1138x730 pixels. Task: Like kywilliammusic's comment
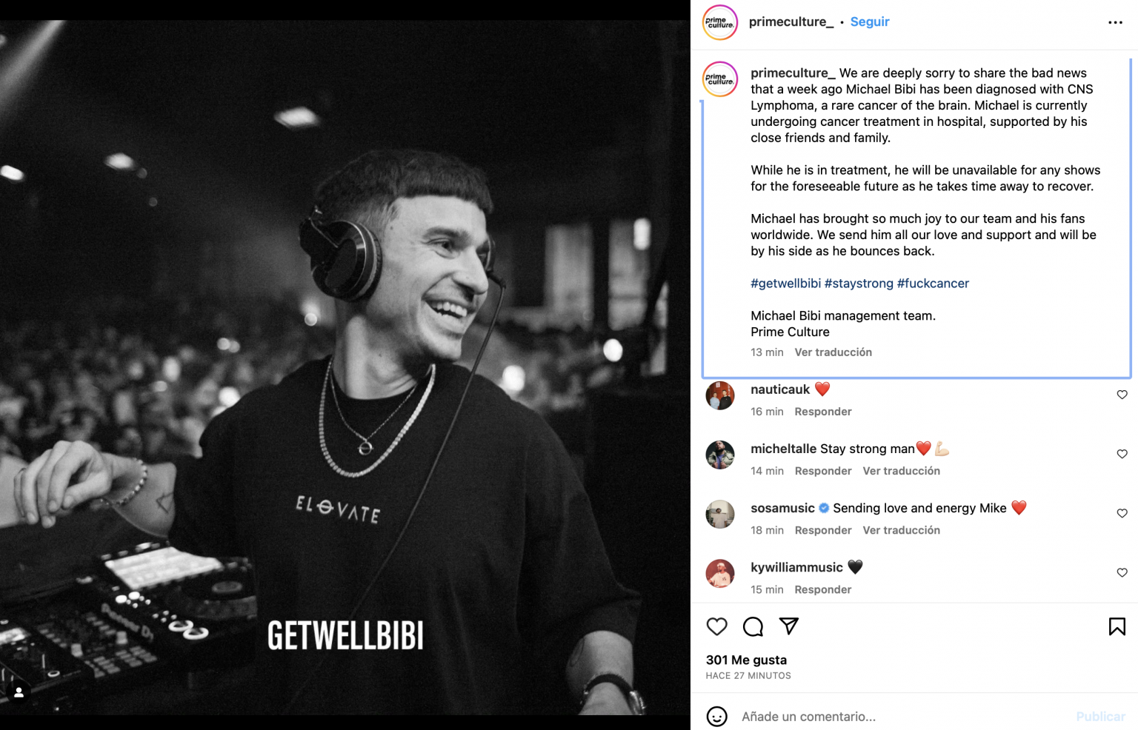click(1122, 572)
